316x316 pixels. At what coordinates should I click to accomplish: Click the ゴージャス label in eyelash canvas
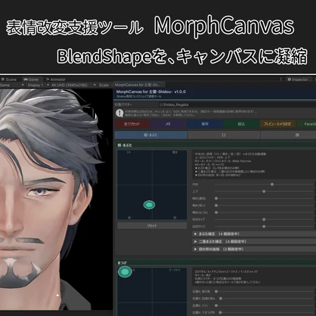coord(175,270)
